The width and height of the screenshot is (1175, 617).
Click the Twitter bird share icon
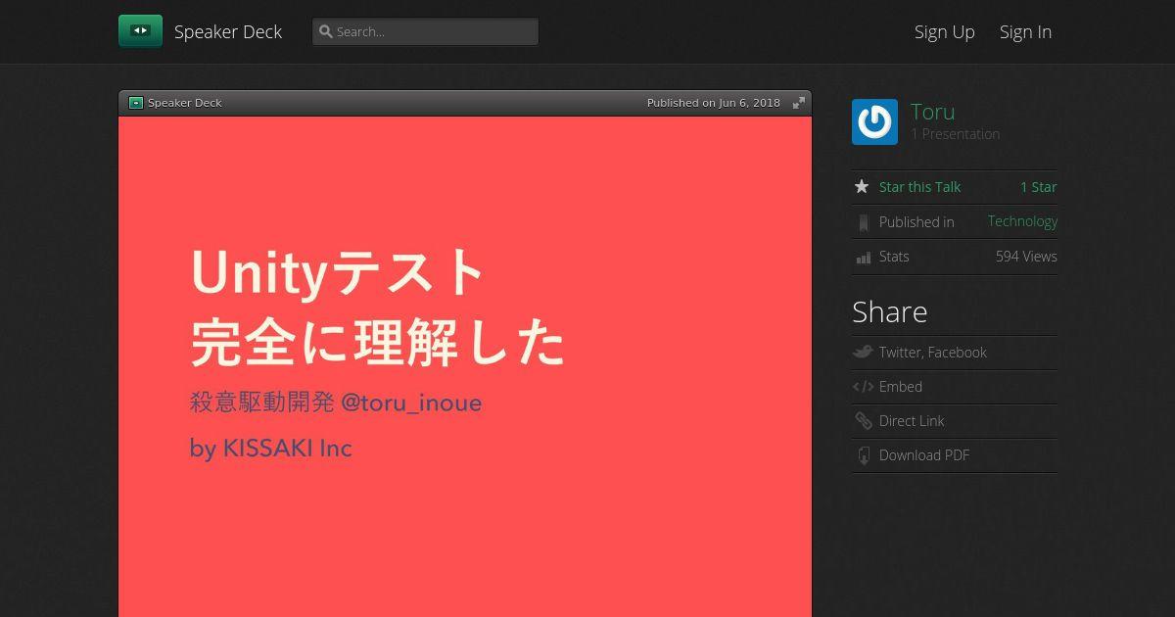point(863,352)
